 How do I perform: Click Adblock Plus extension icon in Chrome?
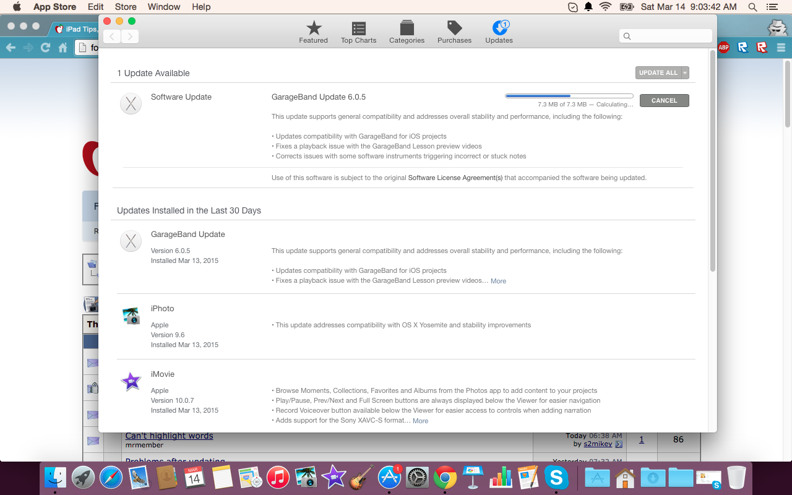723,47
